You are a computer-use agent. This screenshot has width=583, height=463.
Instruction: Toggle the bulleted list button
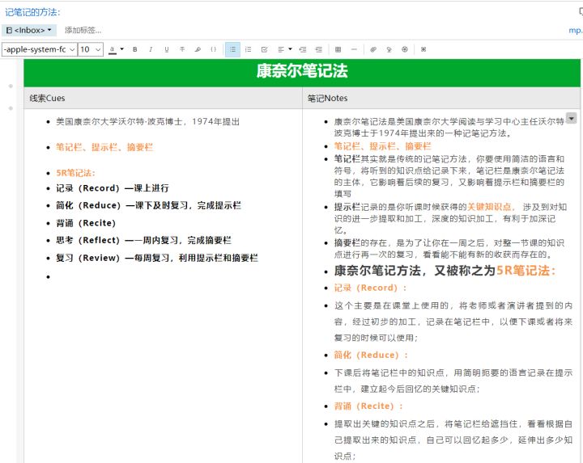tap(232, 49)
